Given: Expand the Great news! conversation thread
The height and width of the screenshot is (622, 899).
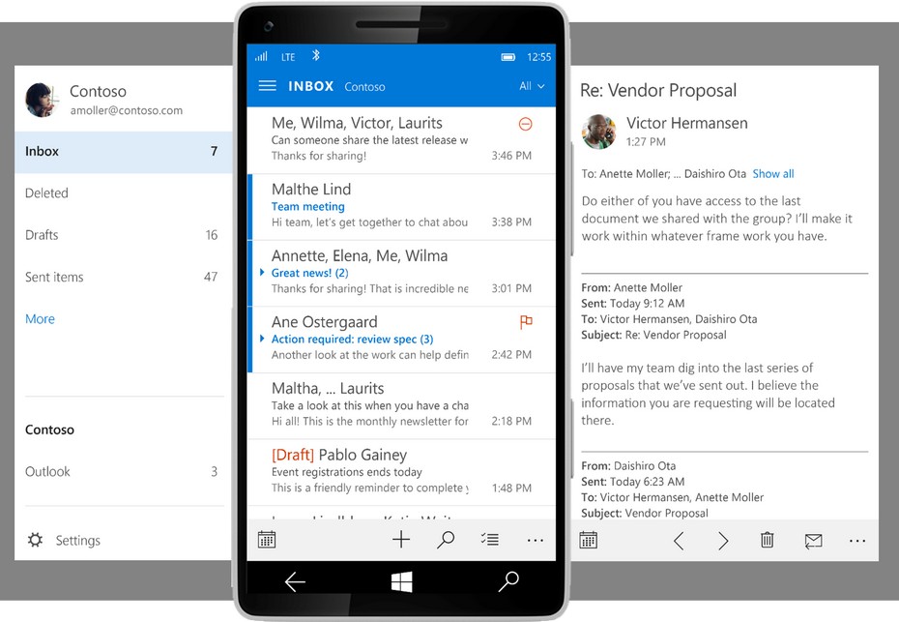Looking at the screenshot, I should (x=263, y=273).
